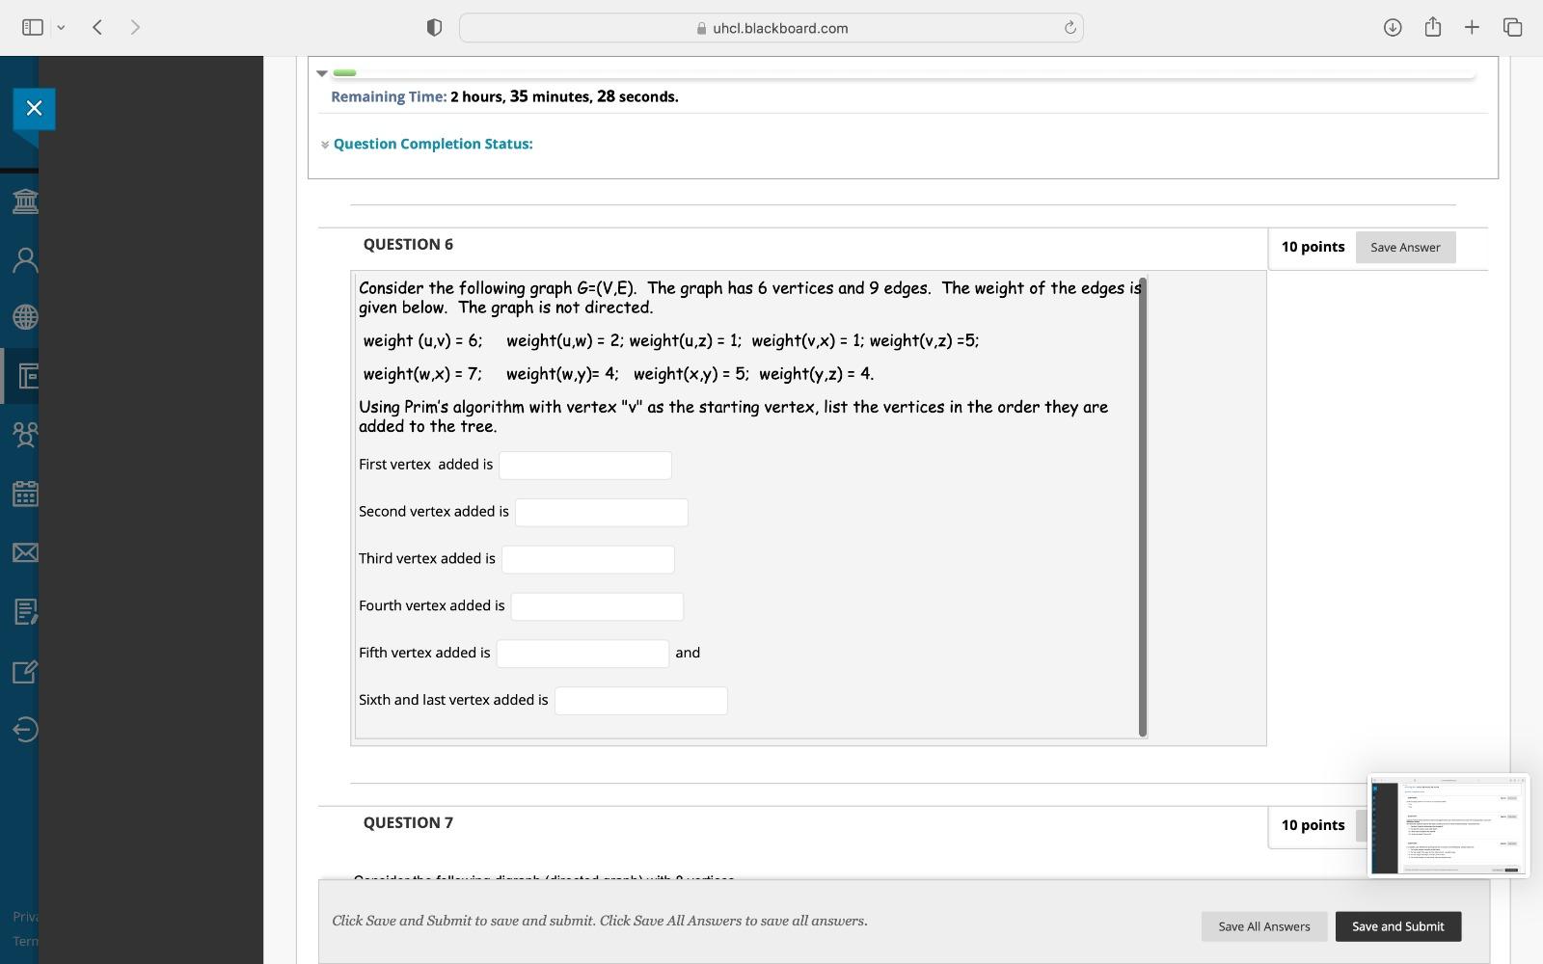Open a new tab with plus icon
Screen dimensions: 1543x964
tap(1472, 28)
